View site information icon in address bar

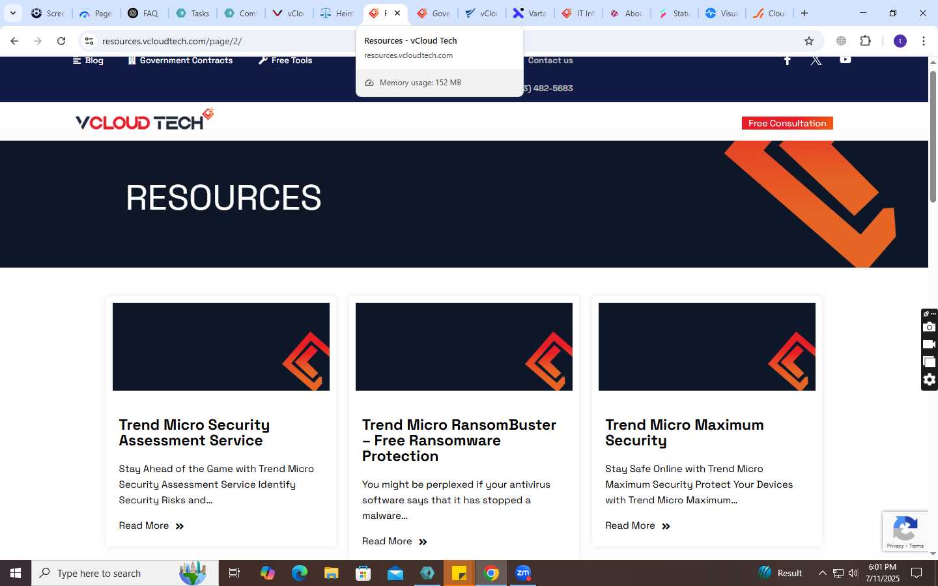click(x=89, y=41)
